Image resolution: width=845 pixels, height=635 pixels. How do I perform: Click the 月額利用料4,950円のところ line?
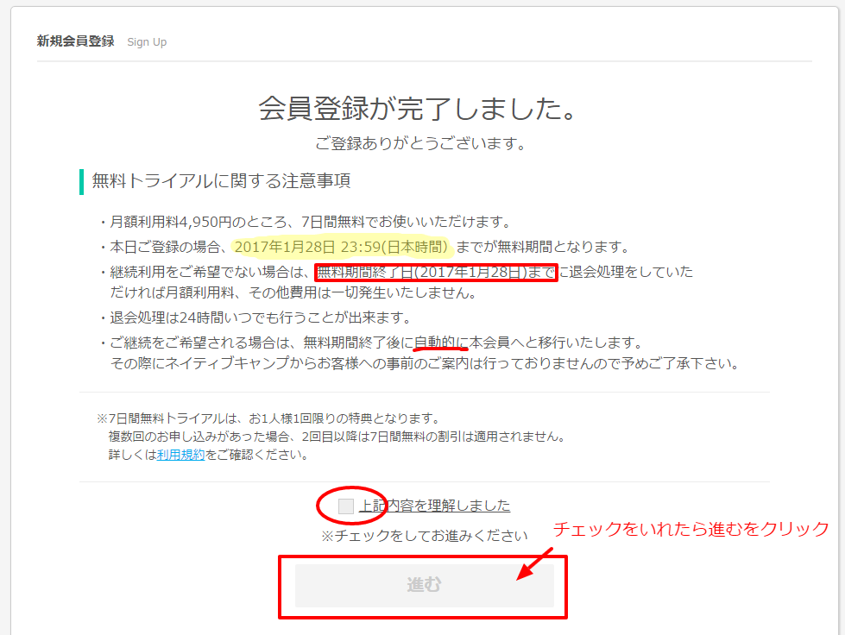pos(305,222)
